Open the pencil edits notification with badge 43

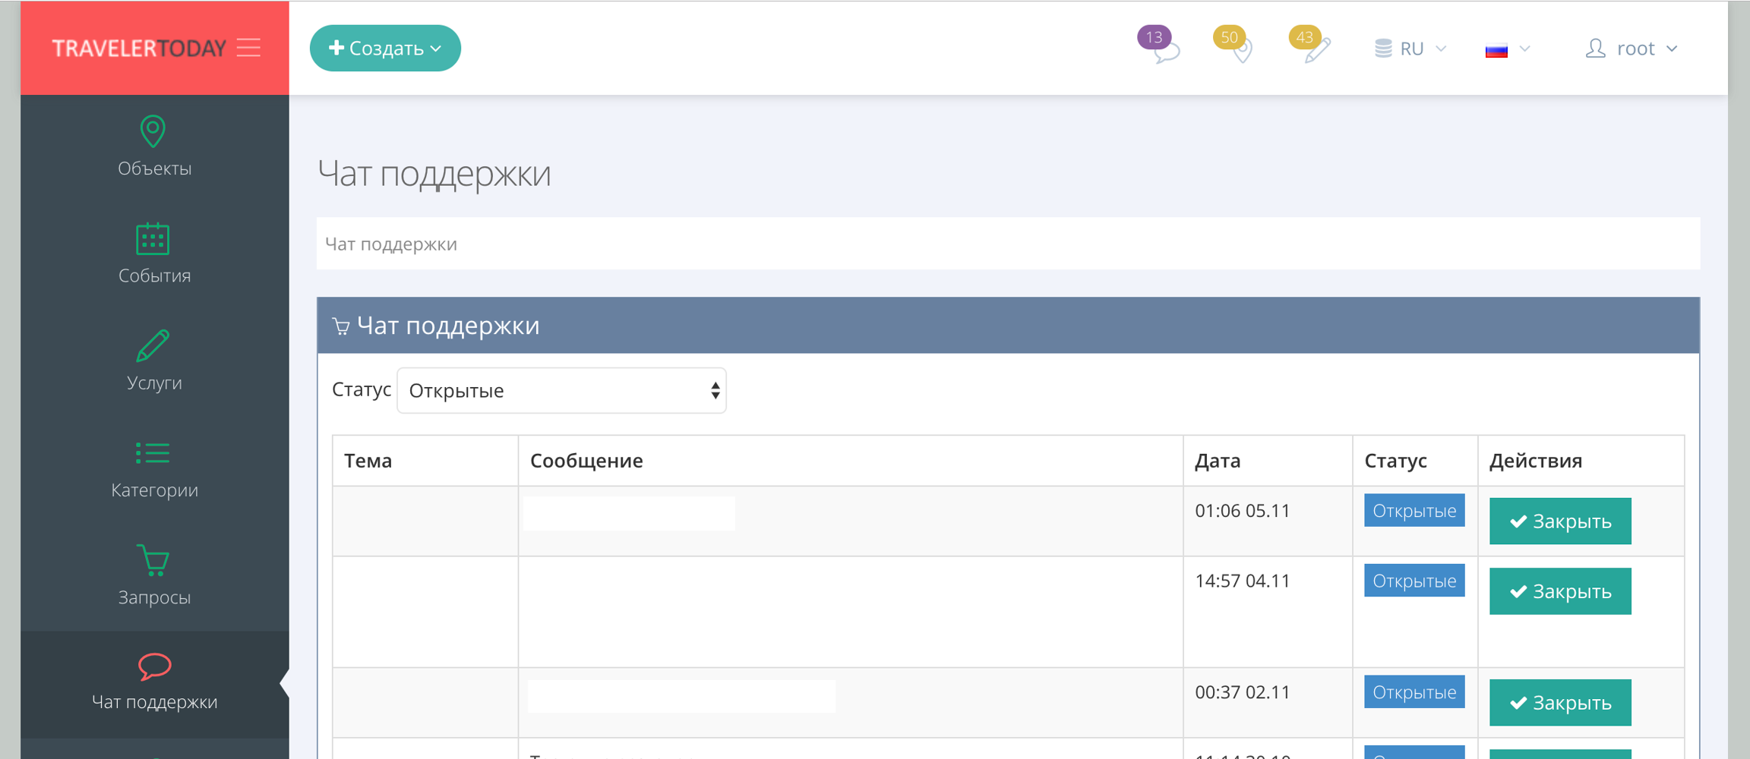pyautogui.click(x=1316, y=49)
